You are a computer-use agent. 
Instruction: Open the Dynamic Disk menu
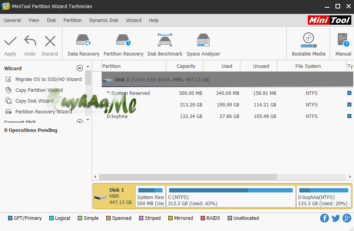(x=104, y=20)
